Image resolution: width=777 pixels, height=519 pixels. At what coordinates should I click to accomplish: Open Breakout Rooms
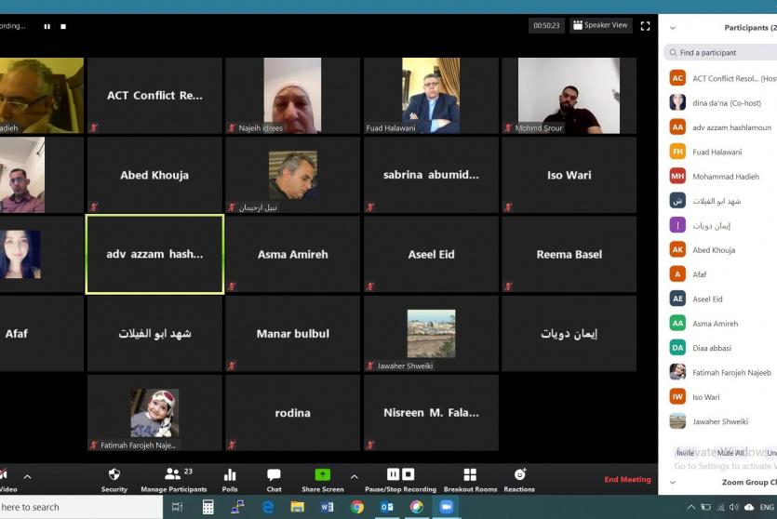[470, 478]
